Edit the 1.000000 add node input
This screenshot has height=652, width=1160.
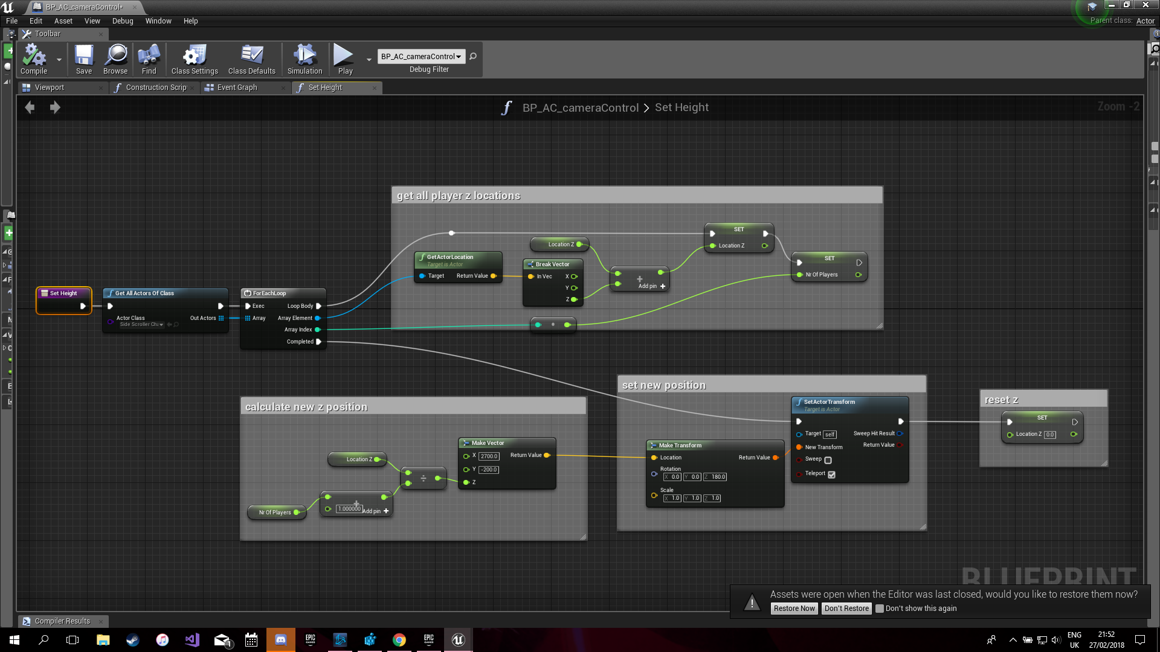349,509
